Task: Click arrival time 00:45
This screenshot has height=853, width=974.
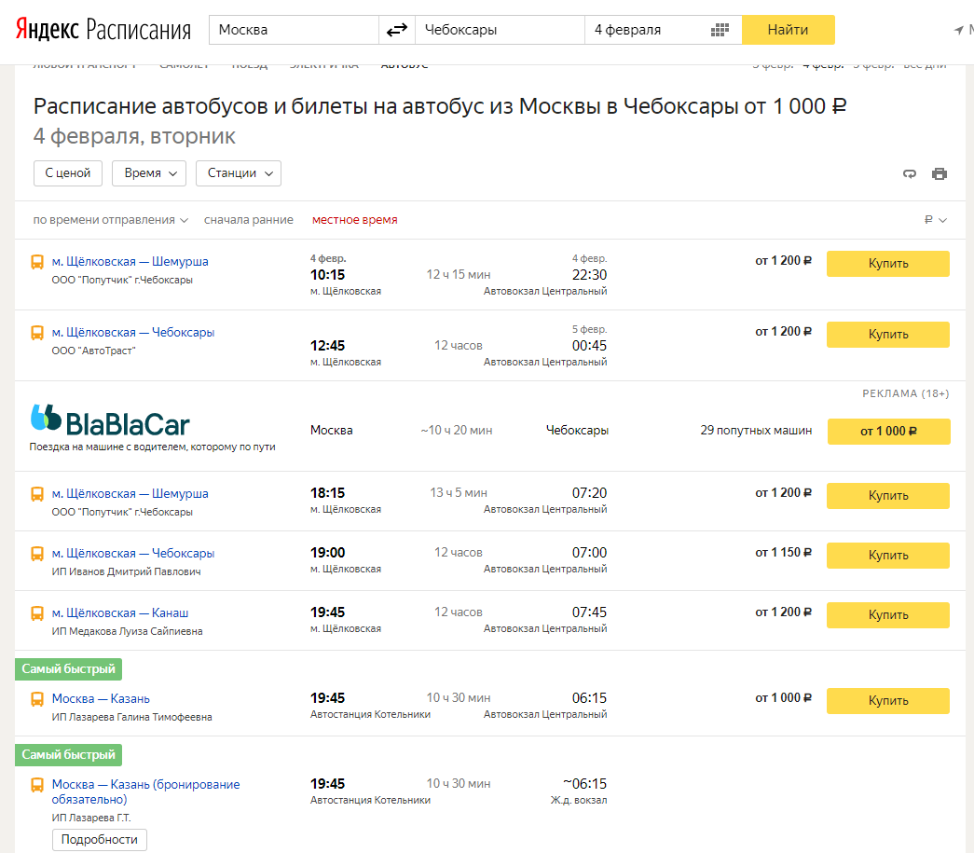Action: click(589, 346)
